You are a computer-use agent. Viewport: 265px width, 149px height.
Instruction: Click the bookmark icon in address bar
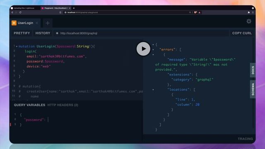[x=60, y=12]
